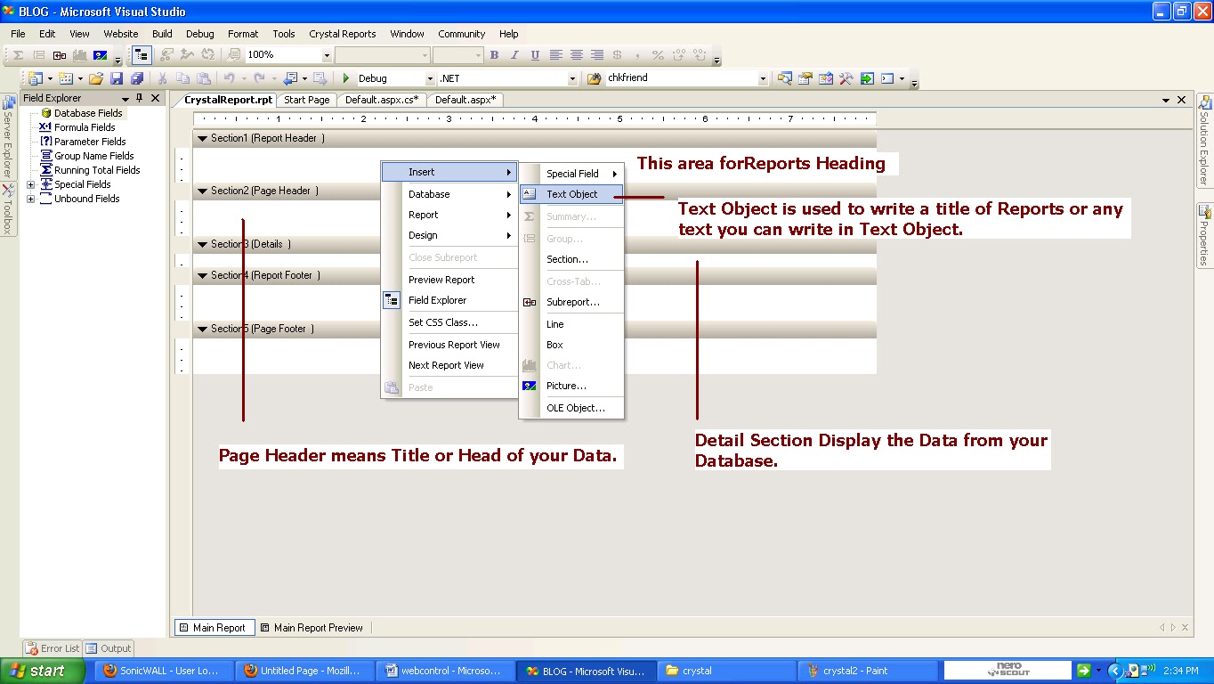Screen dimensions: 1214x684
Task: Click the Command Window toolbar icon
Action: [x=887, y=78]
